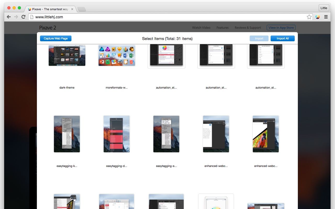
Task: Reload the page with refresh icon
Action: click(x=23, y=17)
